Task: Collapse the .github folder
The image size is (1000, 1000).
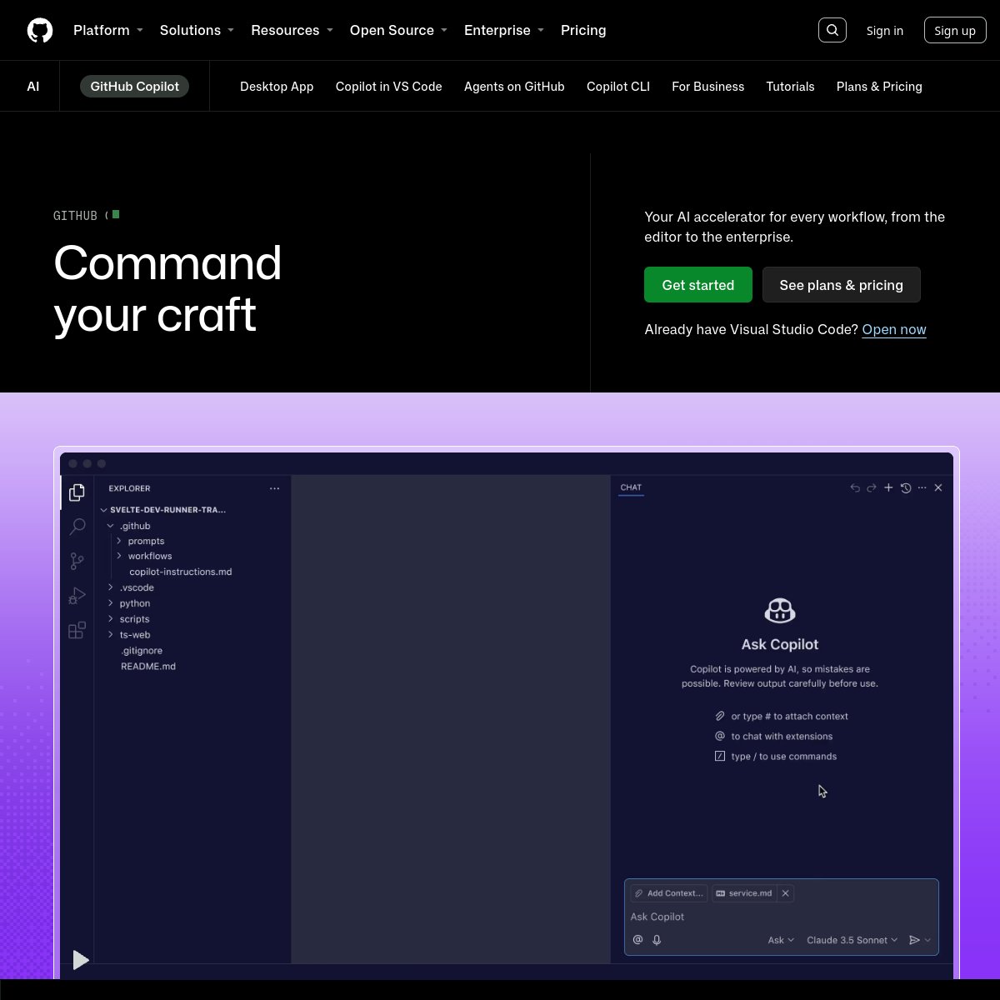Action: coord(110,526)
